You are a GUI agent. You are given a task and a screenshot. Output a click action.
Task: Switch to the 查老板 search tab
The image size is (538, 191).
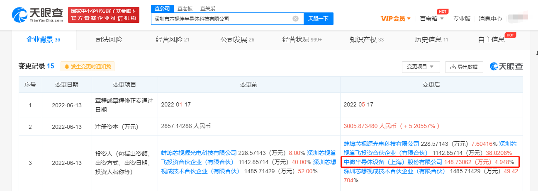185,9
